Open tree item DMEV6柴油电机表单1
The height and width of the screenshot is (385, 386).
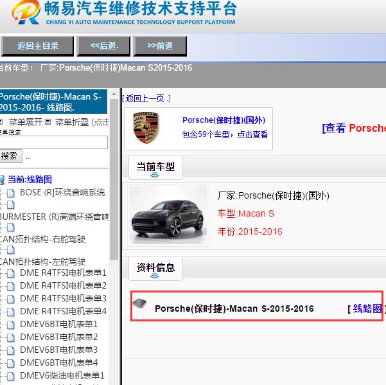tap(62, 375)
